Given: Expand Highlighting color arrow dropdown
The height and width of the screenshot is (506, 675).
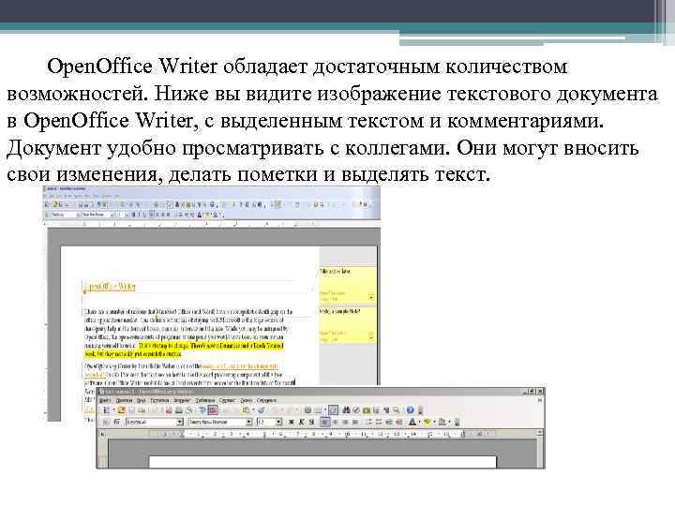Looking at the screenshot, I should click(x=435, y=422).
